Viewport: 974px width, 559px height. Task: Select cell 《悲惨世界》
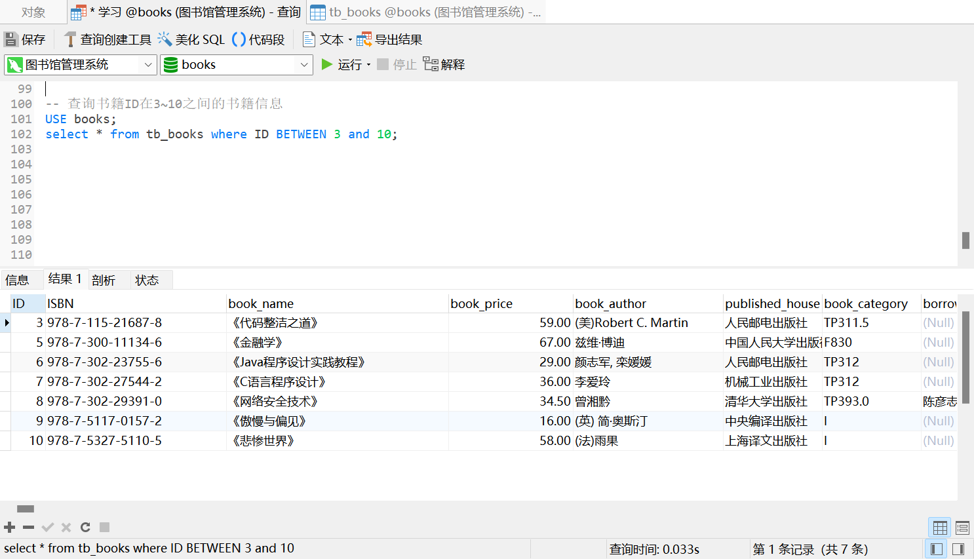[338, 440]
